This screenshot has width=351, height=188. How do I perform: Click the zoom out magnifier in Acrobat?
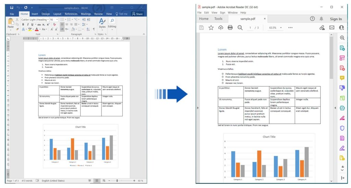[x=240, y=27]
